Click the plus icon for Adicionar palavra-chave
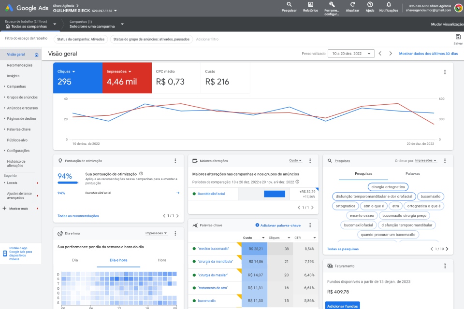 coord(257,225)
